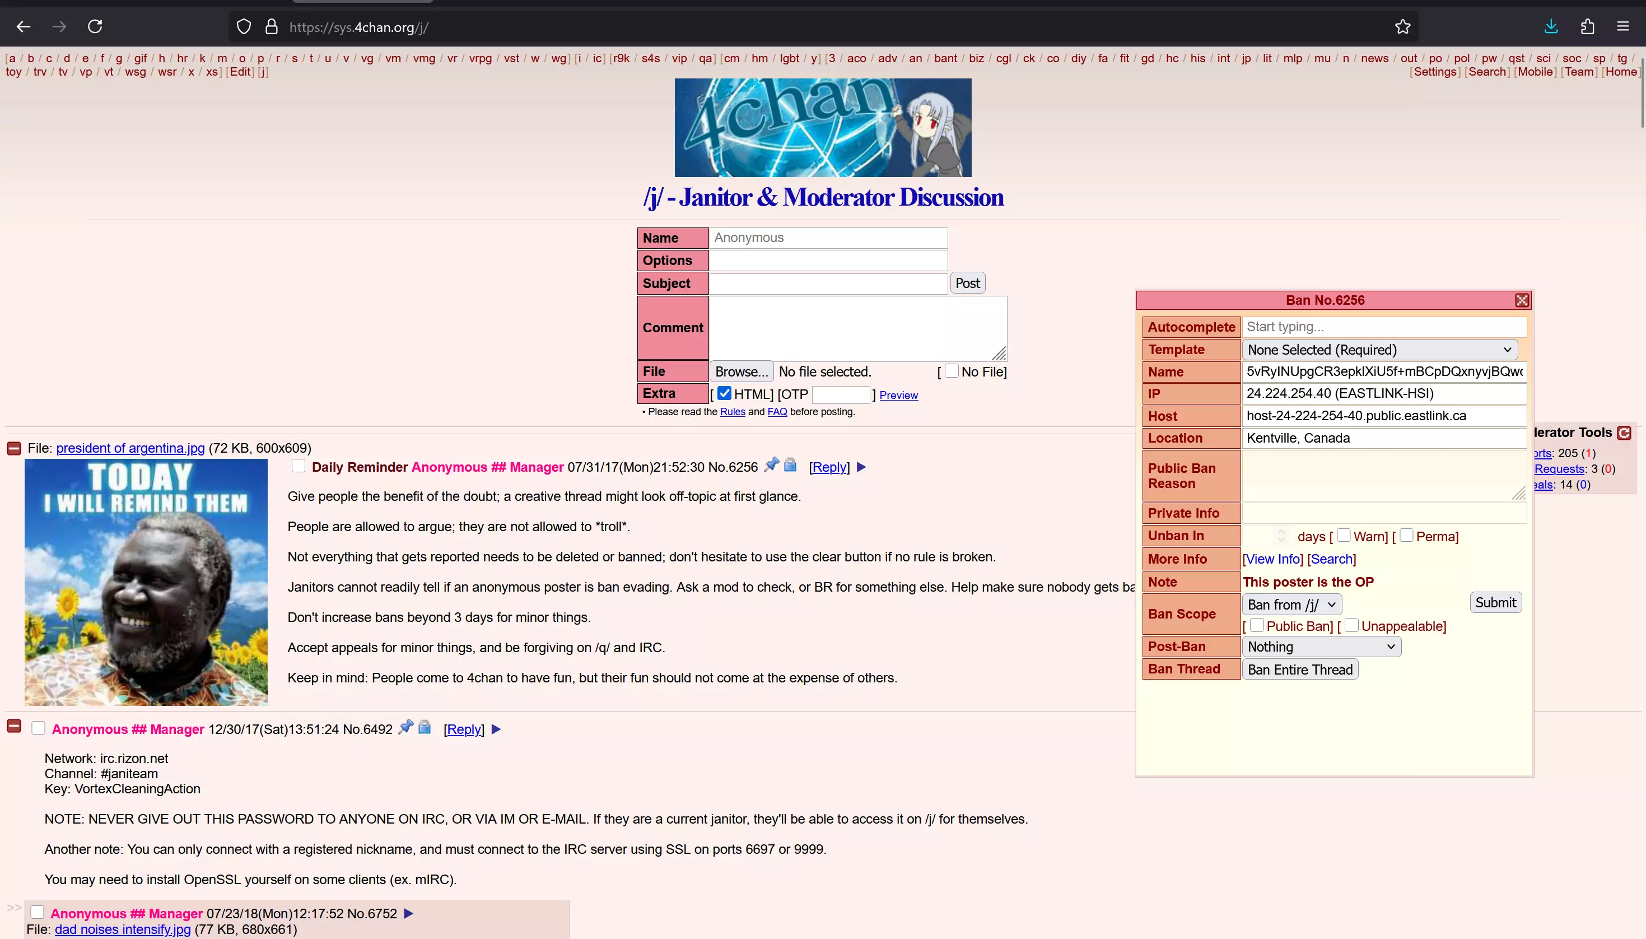Image resolution: width=1646 pixels, height=939 pixels.
Task: Click the browser reload icon
Action: pyautogui.click(x=95, y=26)
